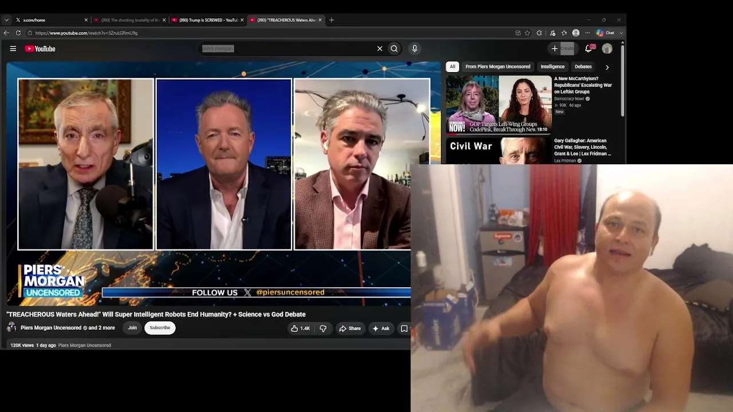Show more filter chips with right arrow
The width and height of the screenshot is (733, 412).
607,67
